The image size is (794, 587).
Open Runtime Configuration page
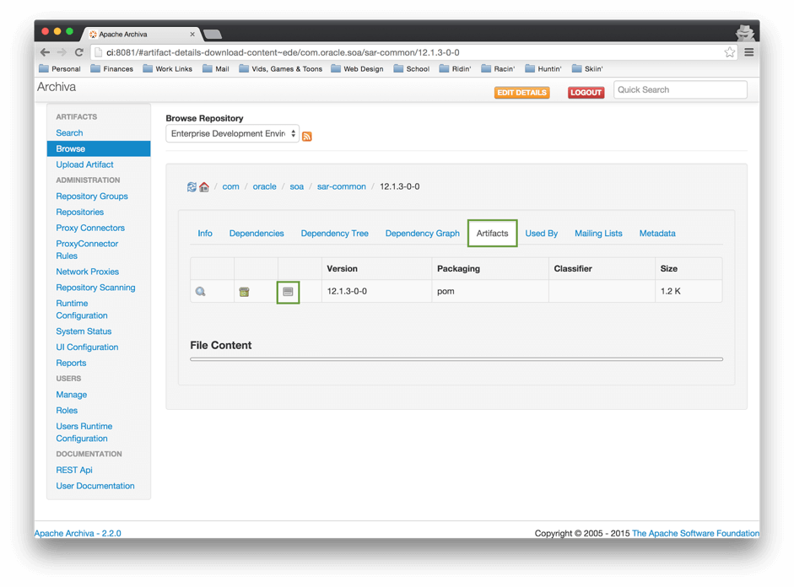[x=82, y=310]
